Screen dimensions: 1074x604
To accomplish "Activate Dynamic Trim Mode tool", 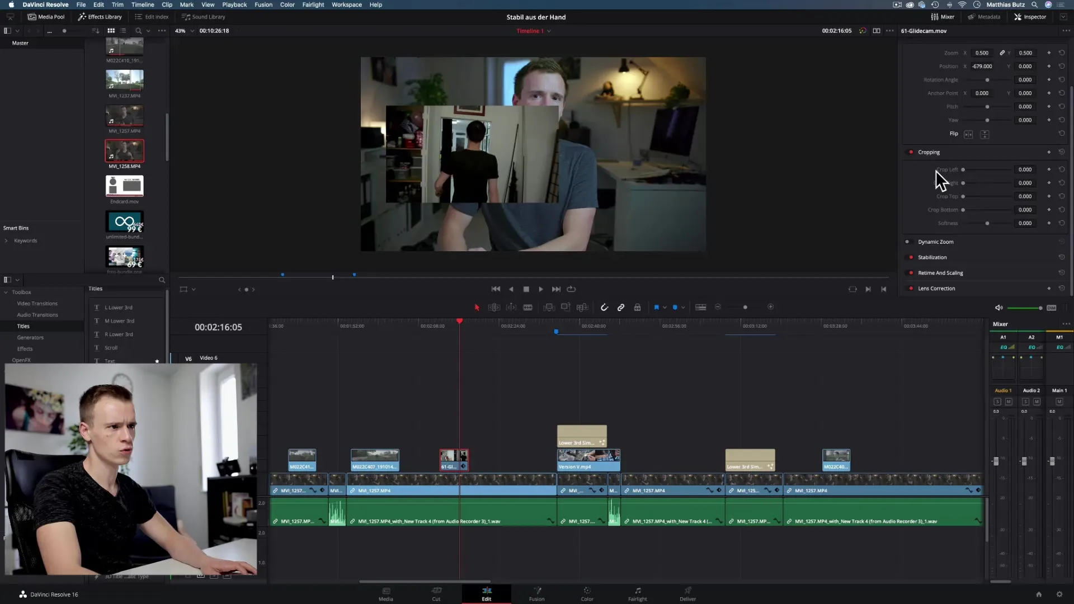I will pyautogui.click(x=511, y=307).
